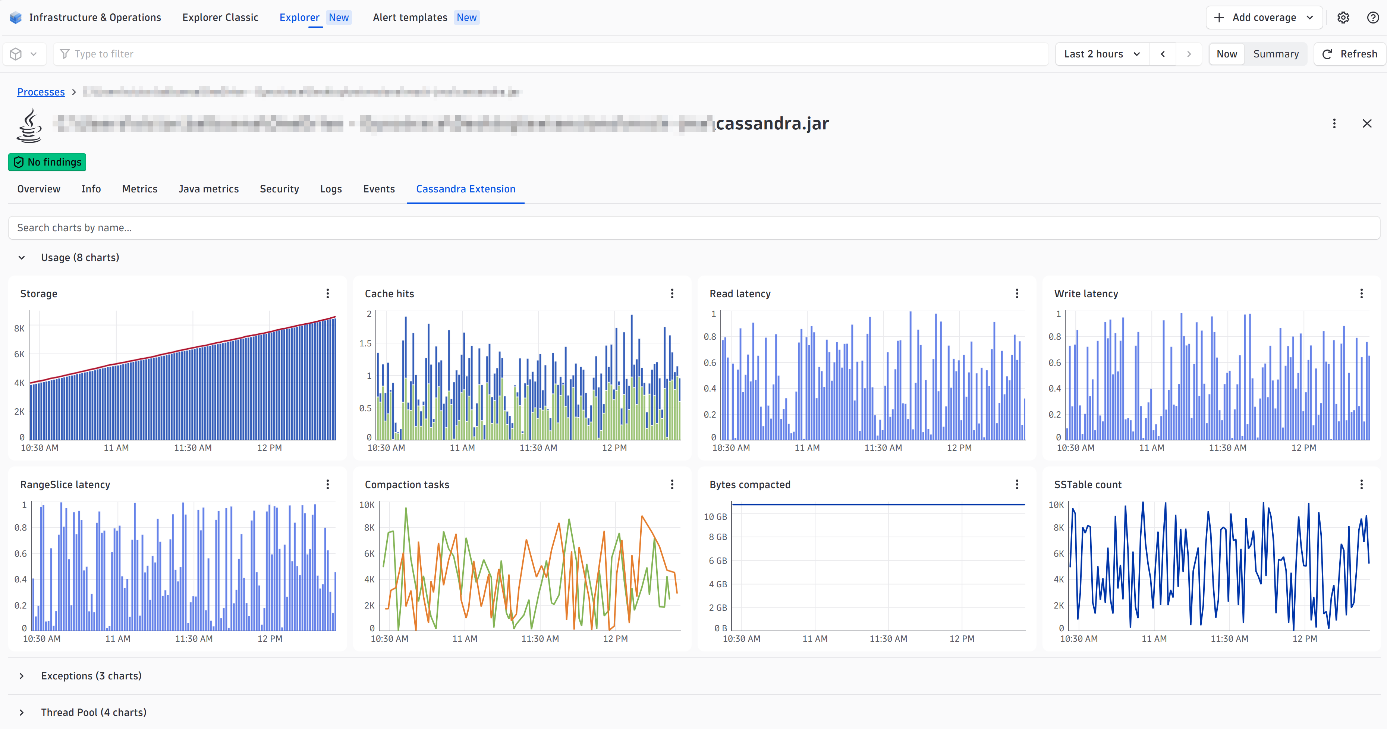Viewport: 1387px width, 729px height.
Task: Focus the Type to filter field
Action: [x=550, y=54]
